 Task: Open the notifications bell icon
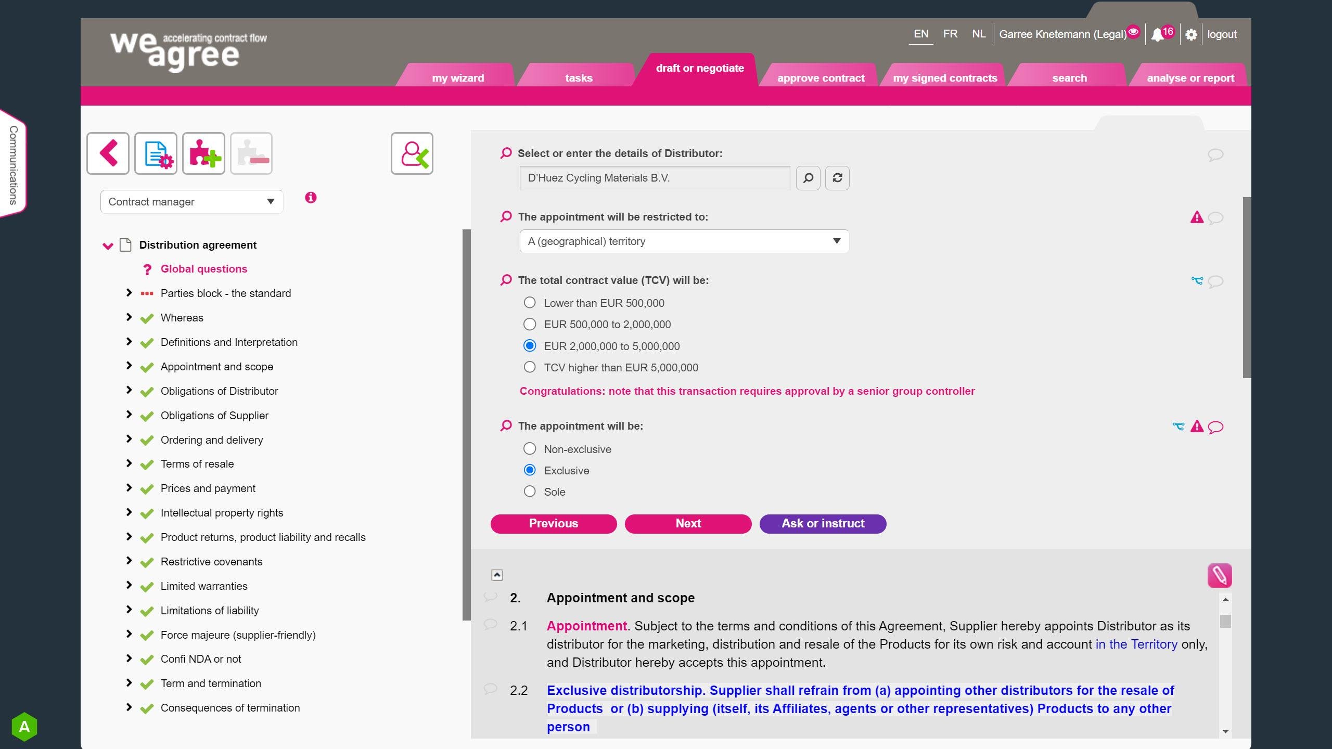click(1158, 35)
